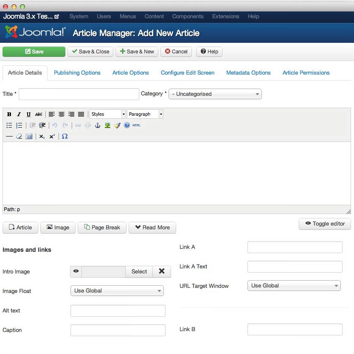The width and height of the screenshot is (354, 354).
Task: Click the subscript icon
Action: point(42,137)
